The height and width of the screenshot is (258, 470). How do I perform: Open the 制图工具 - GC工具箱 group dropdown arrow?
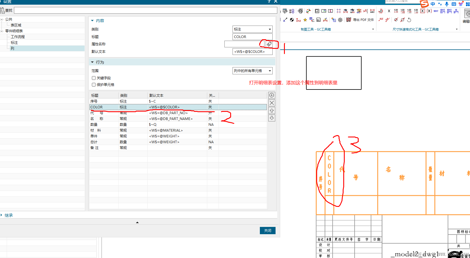pyautogui.click(x=373, y=29)
